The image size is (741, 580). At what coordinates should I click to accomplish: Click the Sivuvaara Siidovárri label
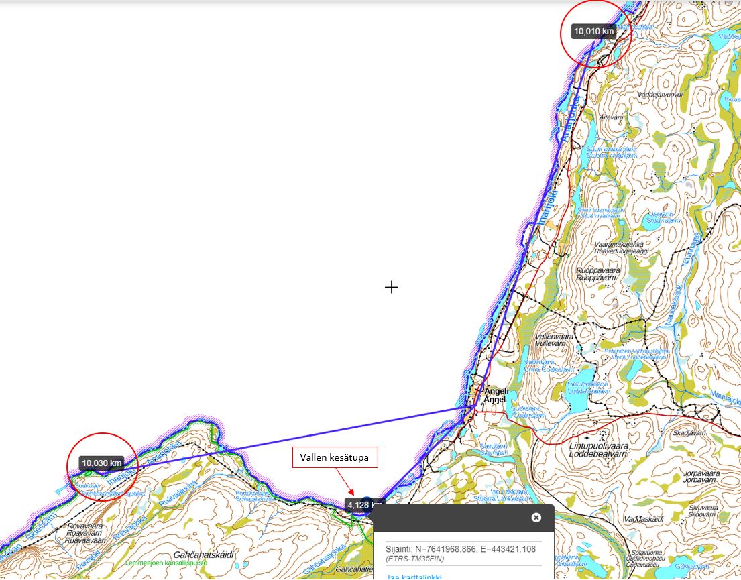(x=703, y=510)
